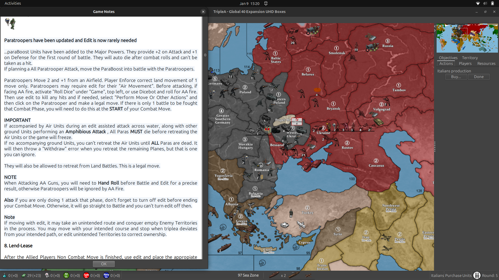
Task: Click the skull casualties icon in status bar
Action: [x=47, y=276]
